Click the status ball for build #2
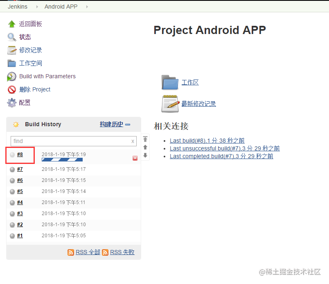The image size is (329, 284). click(12, 225)
